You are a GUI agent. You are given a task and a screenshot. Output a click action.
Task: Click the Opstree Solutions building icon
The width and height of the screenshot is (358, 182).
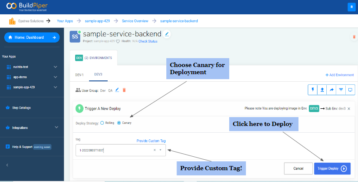coord(12,21)
